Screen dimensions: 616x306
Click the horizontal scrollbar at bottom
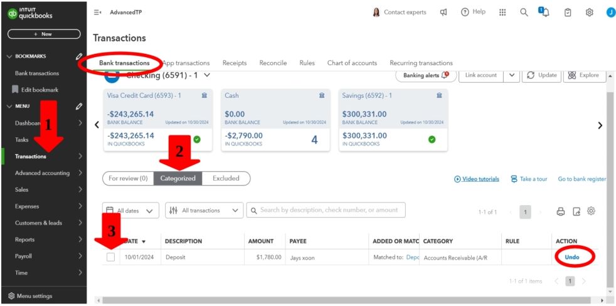pyautogui.click(x=346, y=300)
